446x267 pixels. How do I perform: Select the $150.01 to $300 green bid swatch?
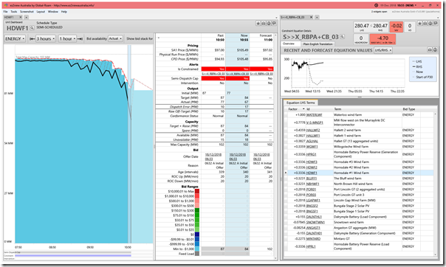tap(197, 210)
